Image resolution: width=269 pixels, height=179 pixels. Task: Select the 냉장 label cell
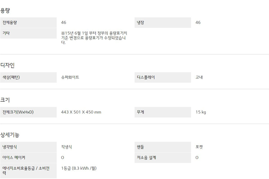click(163, 23)
